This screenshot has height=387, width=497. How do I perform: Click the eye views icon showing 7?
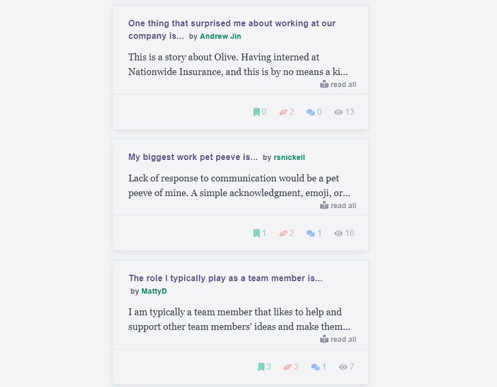343,367
